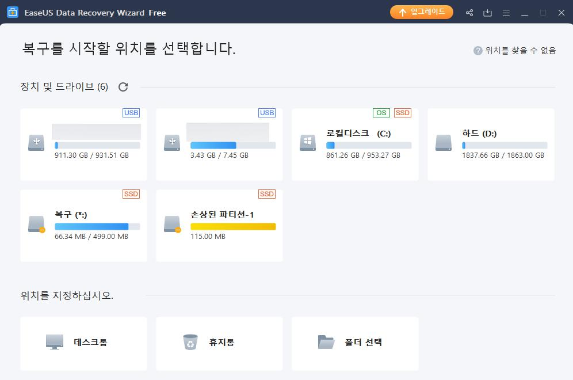Click the USB badge on 931.51 GB drive
The image size is (573, 380).
pyautogui.click(x=131, y=113)
